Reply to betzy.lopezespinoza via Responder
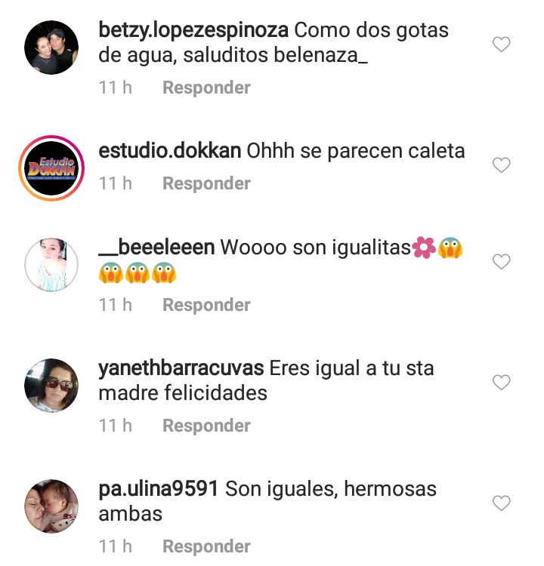 click(x=206, y=88)
